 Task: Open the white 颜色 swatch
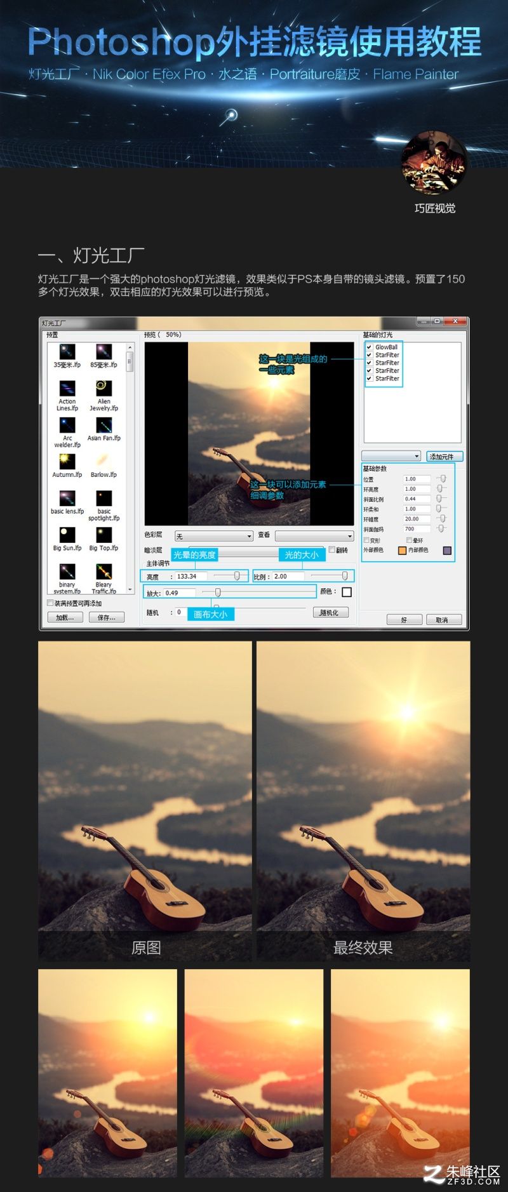(x=347, y=592)
